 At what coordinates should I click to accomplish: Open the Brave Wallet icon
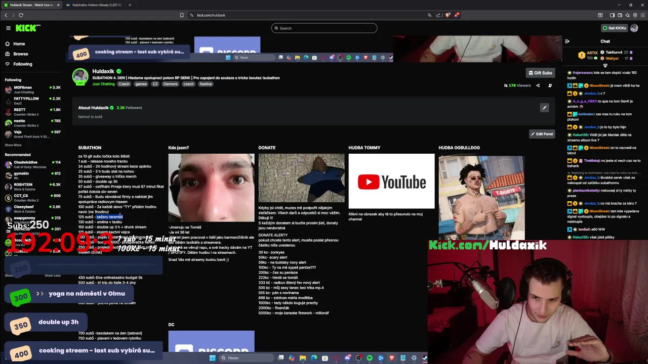click(x=620, y=15)
